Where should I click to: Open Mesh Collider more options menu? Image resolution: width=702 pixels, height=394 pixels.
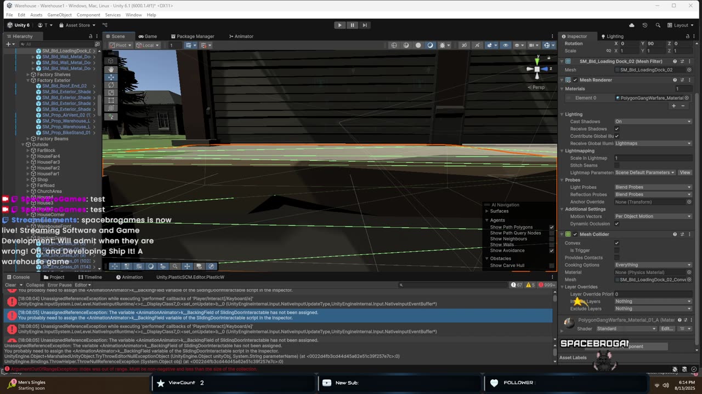[689, 234]
